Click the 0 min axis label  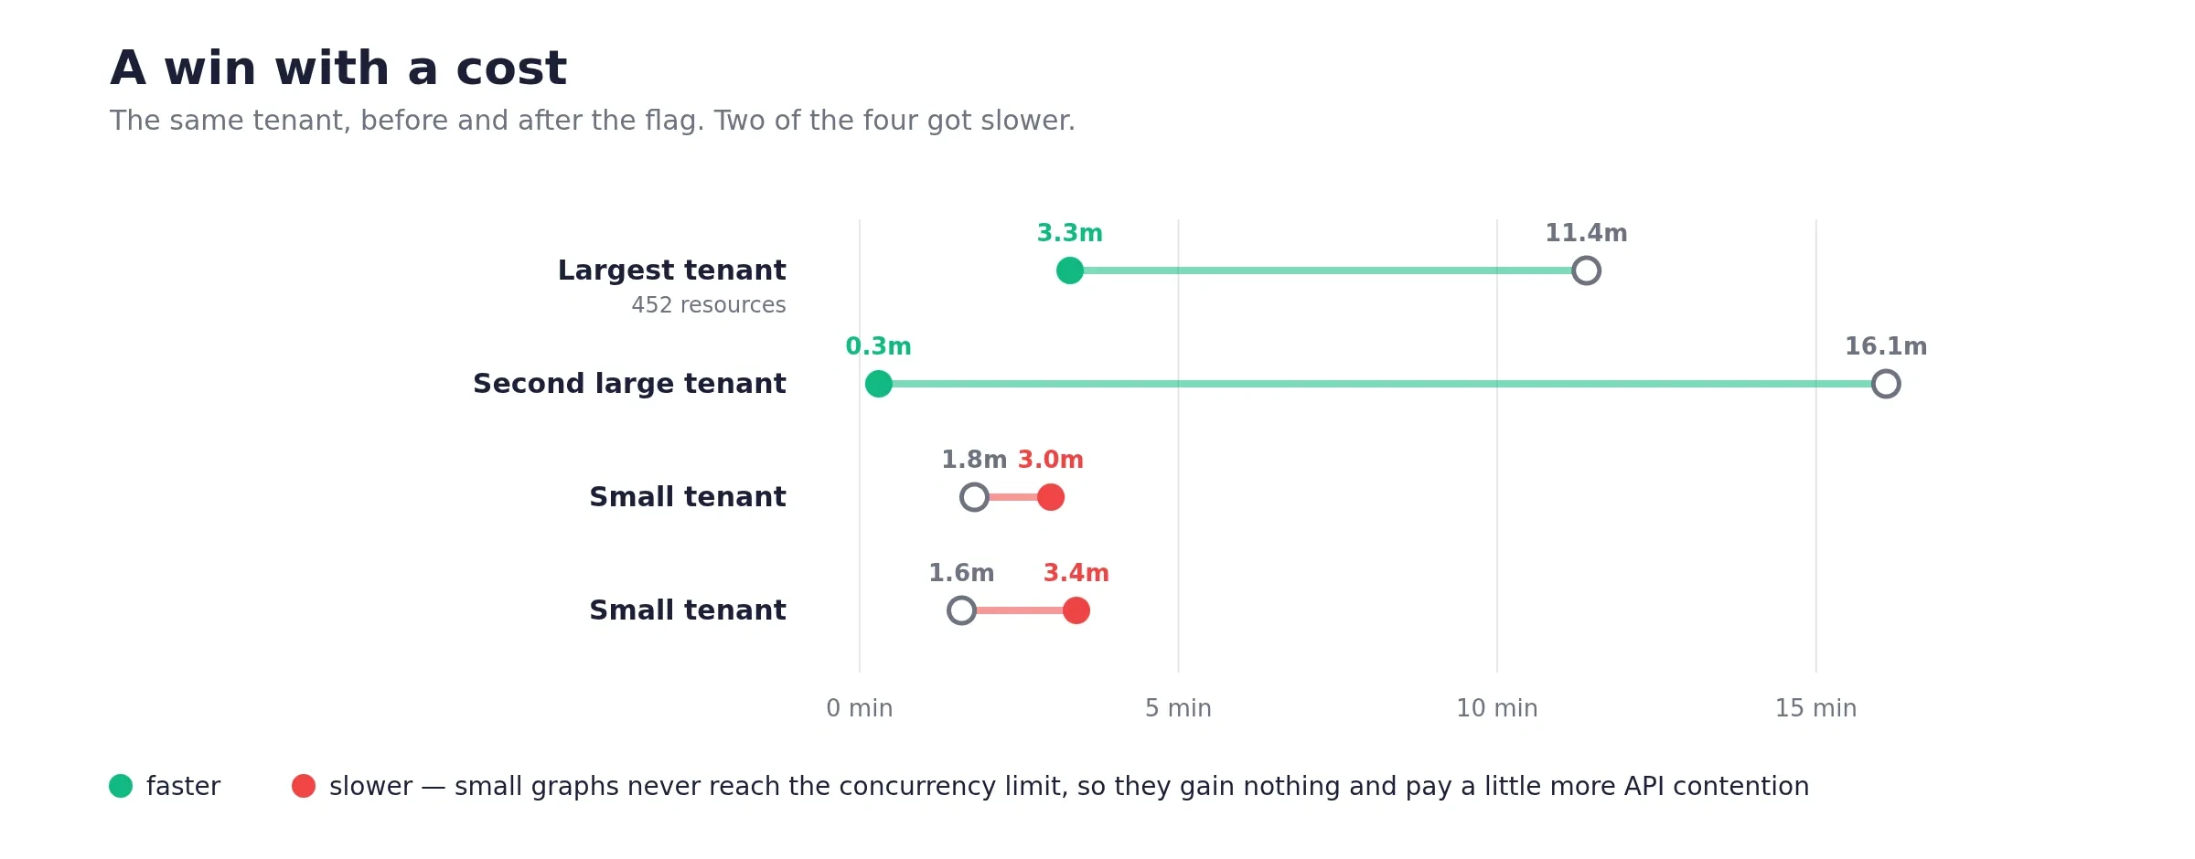pyautogui.click(x=860, y=708)
